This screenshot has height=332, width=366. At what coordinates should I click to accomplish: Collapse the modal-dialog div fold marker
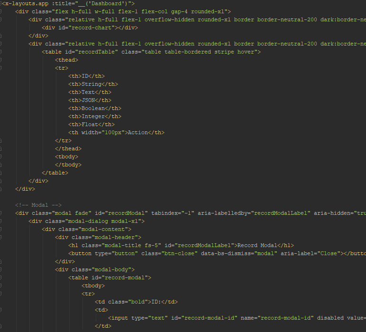coord(1,221)
